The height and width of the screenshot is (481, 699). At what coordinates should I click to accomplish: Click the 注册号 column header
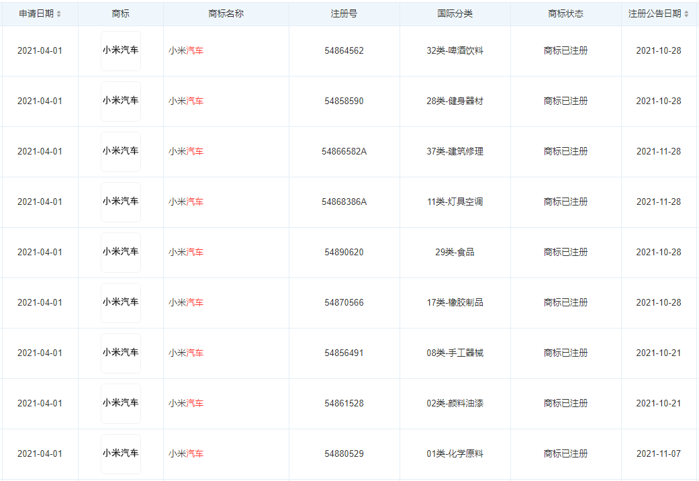(x=344, y=14)
